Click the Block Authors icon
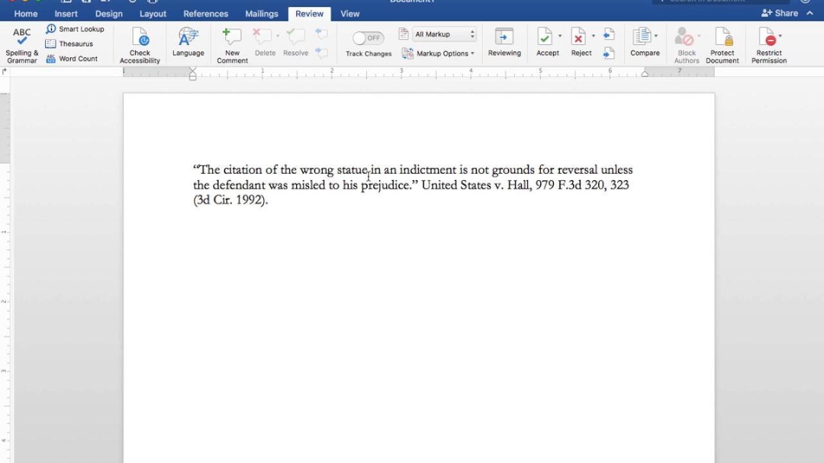 click(684, 37)
